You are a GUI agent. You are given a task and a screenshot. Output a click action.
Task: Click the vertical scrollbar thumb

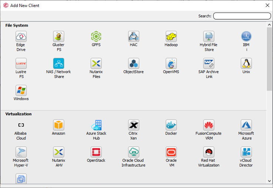(269, 59)
